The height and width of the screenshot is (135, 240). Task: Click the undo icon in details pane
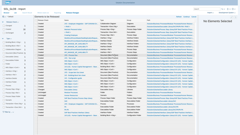coord(235,17)
